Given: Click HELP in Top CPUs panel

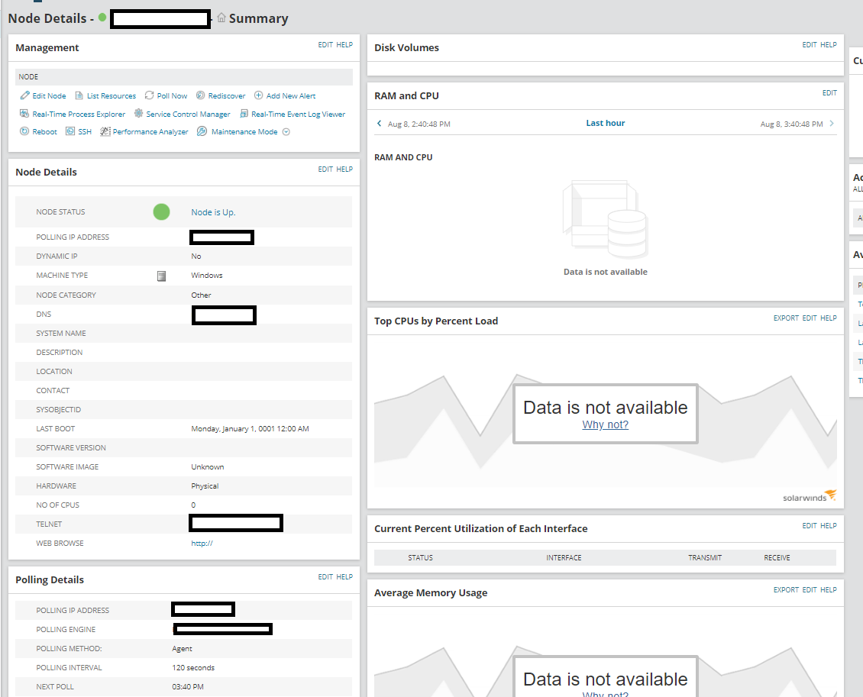Looking at the screenshot, I should point(829,318).
